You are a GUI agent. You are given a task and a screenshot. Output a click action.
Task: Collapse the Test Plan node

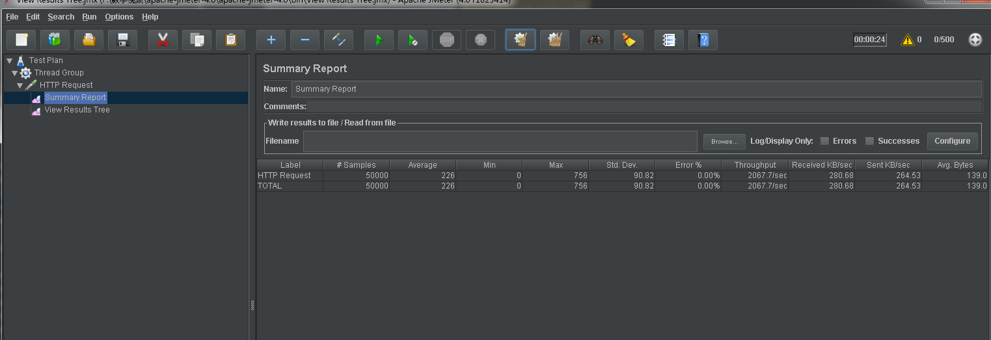[x=9, y=60]
